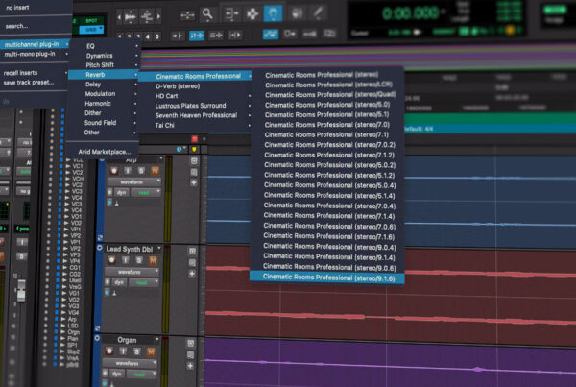Choose Cinematic Rooms Professional (stereo/5.1)
Screen dimensions: 576x387
point(327,114)
